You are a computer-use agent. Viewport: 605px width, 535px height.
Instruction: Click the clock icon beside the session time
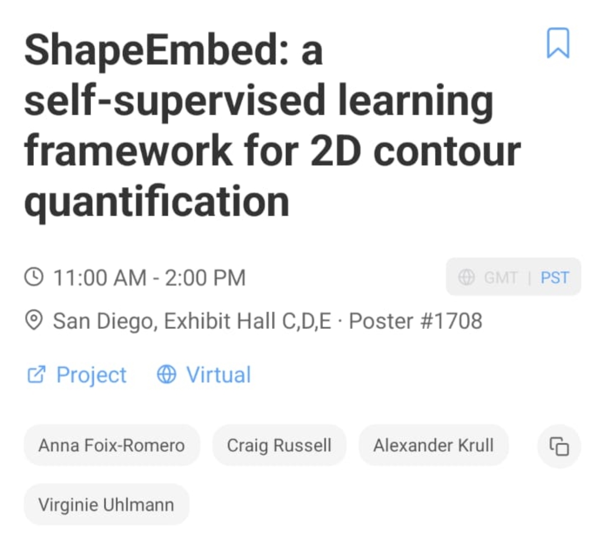pyautogui.click(x=34, y=277)
